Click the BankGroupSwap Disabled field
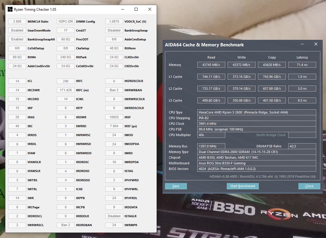 (114, 30)
